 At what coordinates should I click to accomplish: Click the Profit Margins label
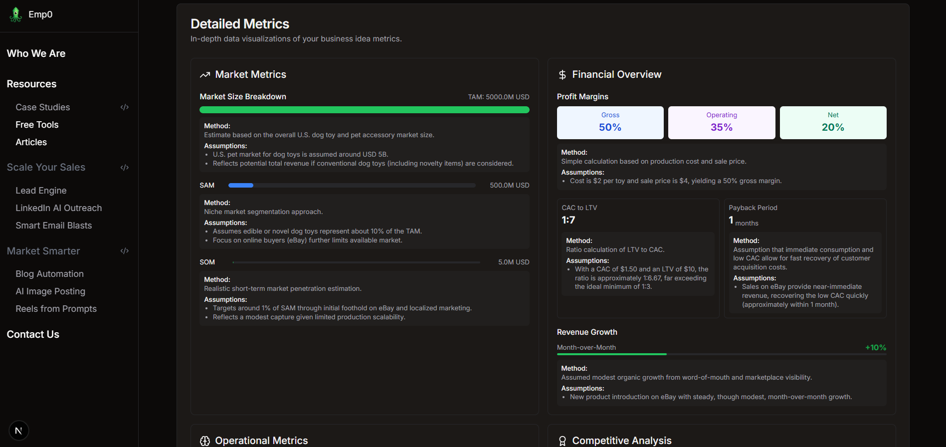582,97
